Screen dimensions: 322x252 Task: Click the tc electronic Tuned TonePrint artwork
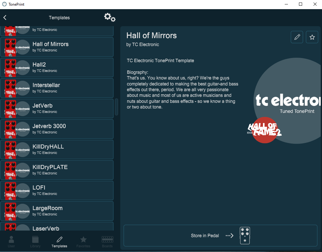tap(288, 101)
